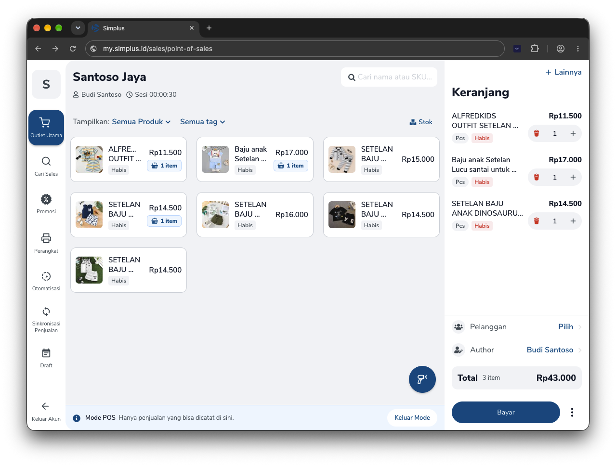Open the Draft section
The image size is (616, 466).
coord(46,358)
